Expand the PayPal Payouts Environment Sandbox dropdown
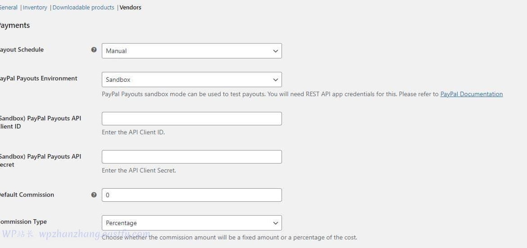527x248 pixels. tap(191, 80)
